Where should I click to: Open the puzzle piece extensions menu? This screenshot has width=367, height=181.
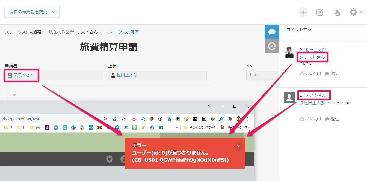point(230,119)
